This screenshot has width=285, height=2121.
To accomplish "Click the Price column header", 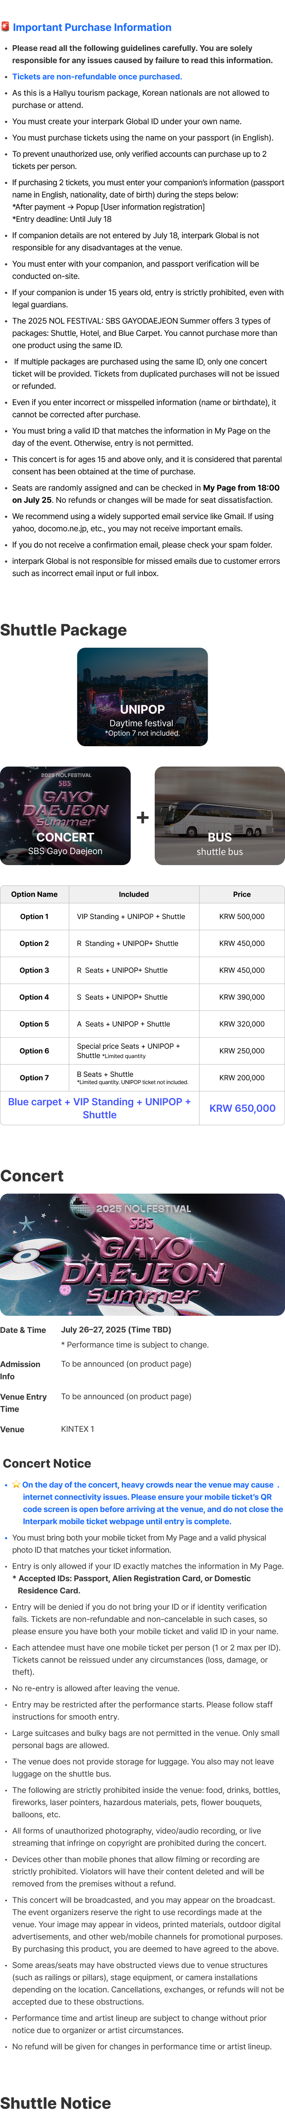I will 242,894.
